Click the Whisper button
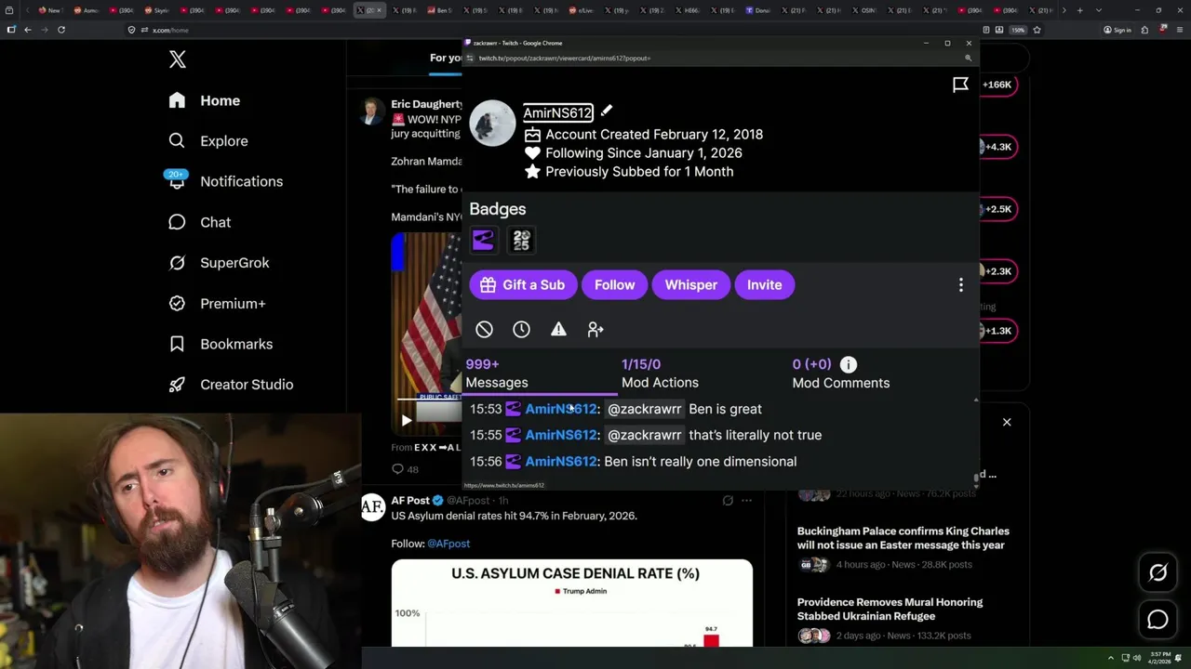1191x669 pixels. coord(691,285)
